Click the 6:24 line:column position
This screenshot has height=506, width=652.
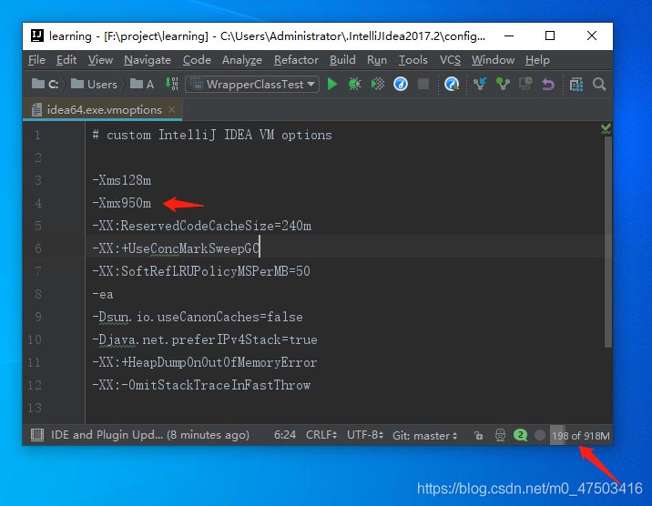pos(285,435)
